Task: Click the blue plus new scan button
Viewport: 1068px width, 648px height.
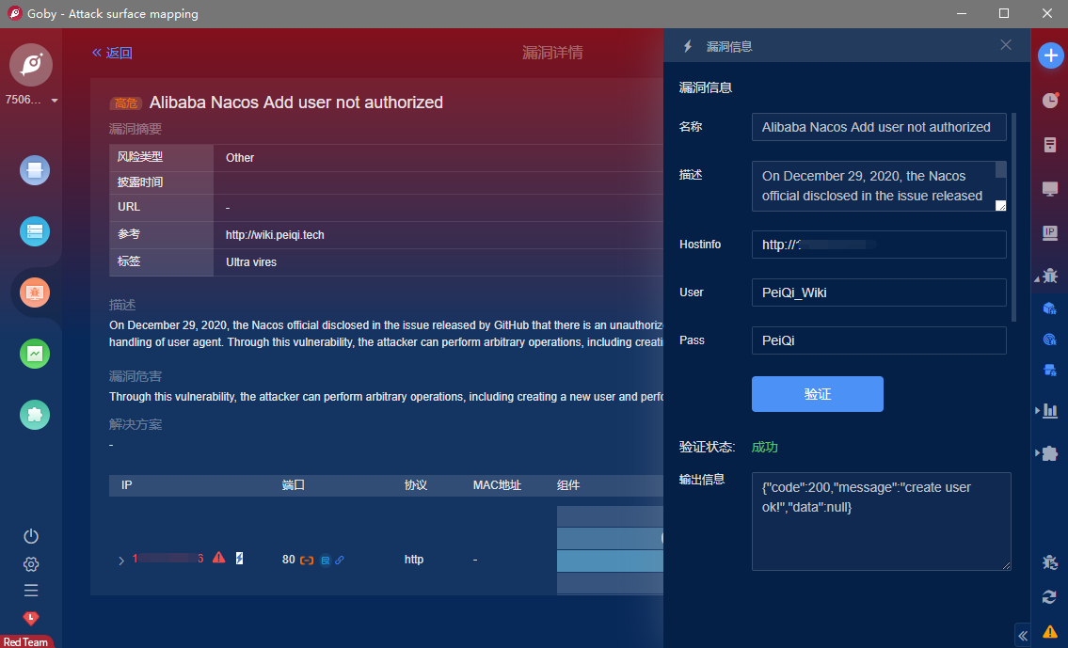Action: 1050,55
